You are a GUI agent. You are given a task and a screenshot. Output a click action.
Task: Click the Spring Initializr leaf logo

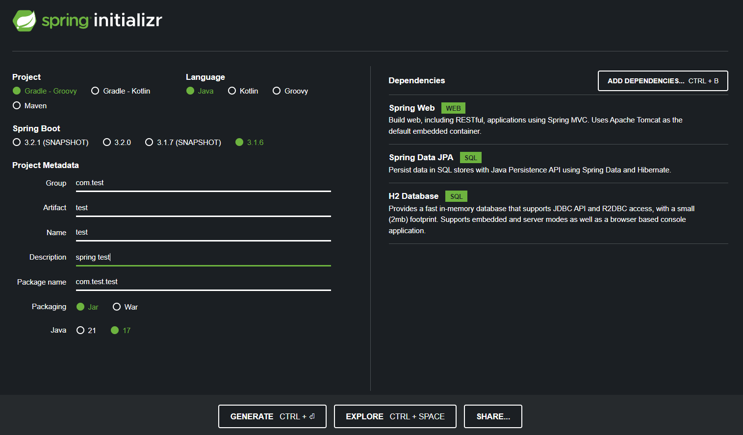(25, 21)
